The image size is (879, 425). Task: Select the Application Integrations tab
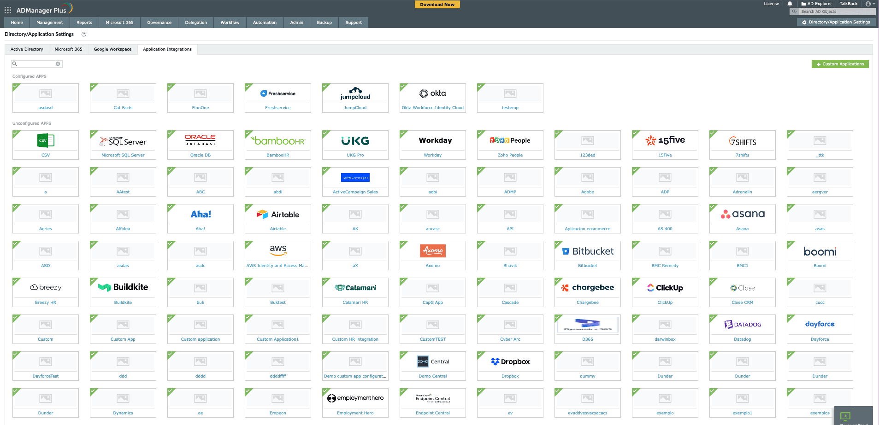(167, 49)
